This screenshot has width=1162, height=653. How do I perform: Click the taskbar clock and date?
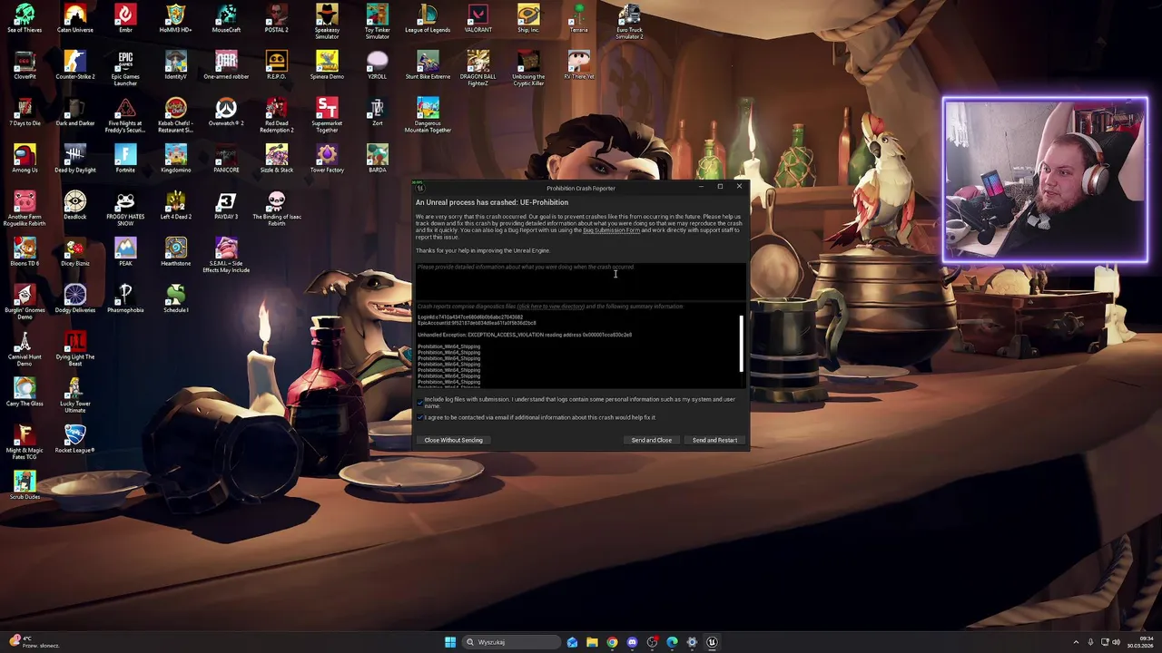click(x=1139, y=642)
